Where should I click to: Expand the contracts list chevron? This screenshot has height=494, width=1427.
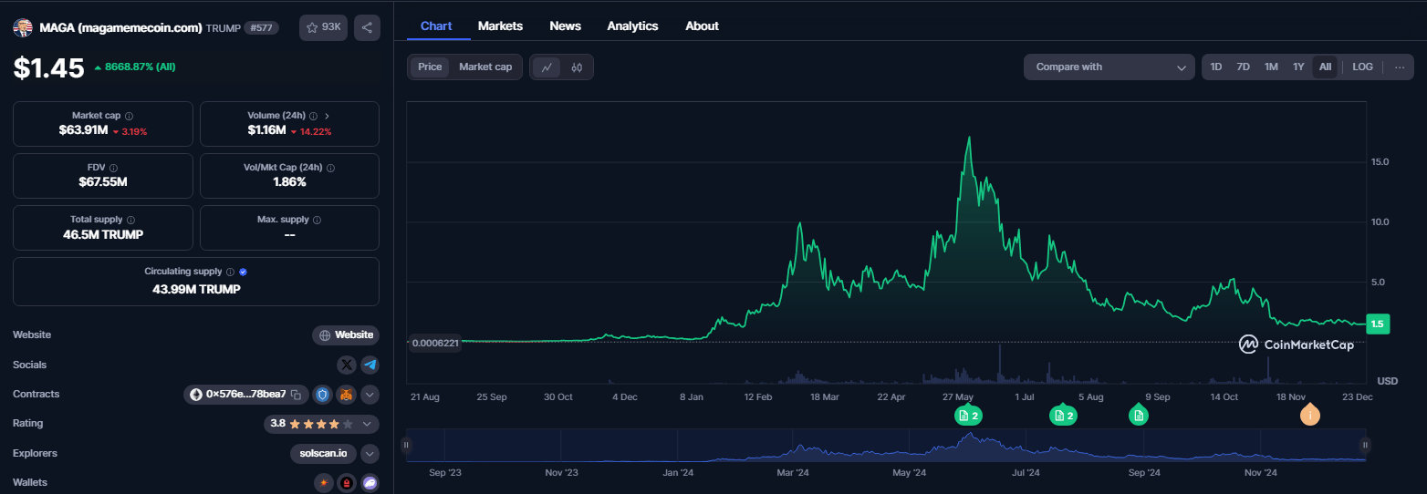click(370, 395)
